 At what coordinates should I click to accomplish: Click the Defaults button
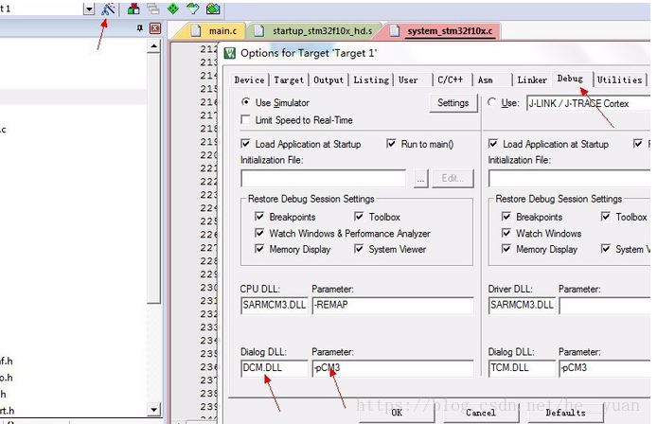click(x=565, y=413)
